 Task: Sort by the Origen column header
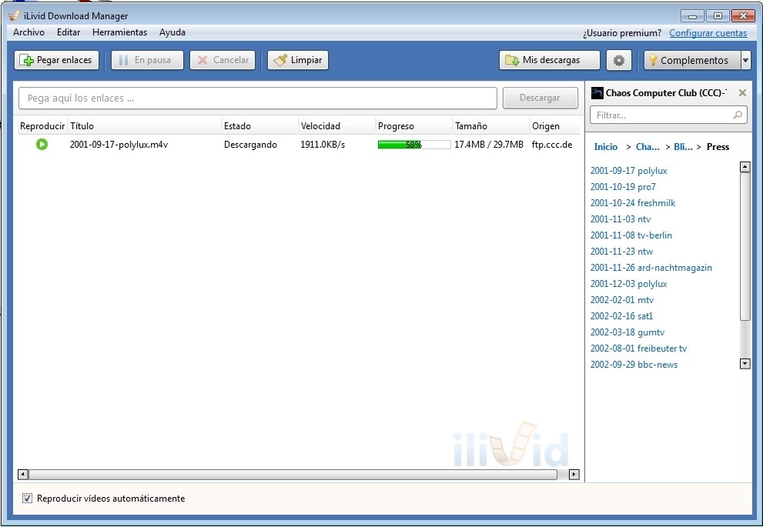[554, 126]
